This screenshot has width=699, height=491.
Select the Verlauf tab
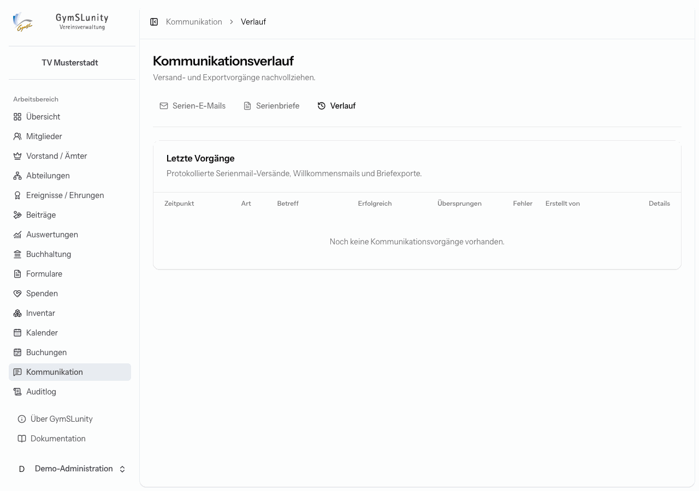(x=336, y=106)
